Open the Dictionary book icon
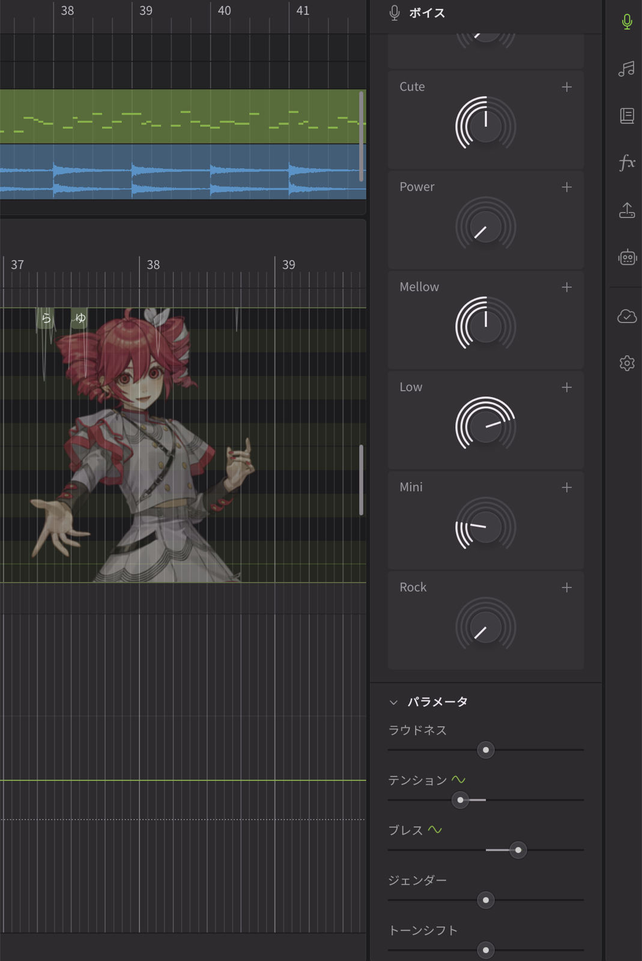Screen dimensions: 642x961 [x=626, y=115]
